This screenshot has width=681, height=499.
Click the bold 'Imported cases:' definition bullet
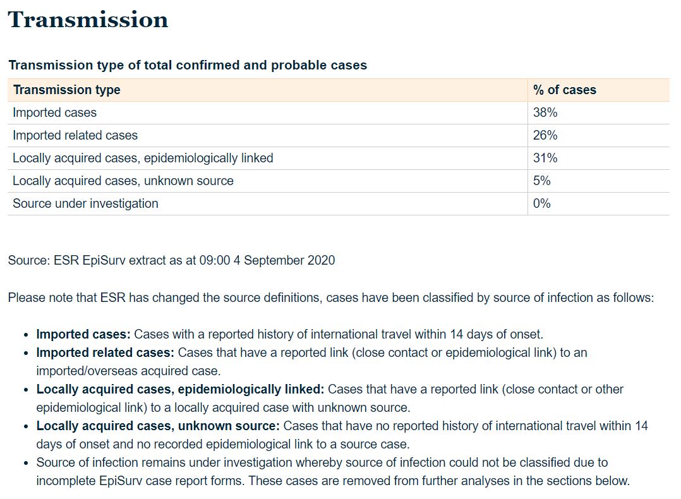(x=83, y=334)
